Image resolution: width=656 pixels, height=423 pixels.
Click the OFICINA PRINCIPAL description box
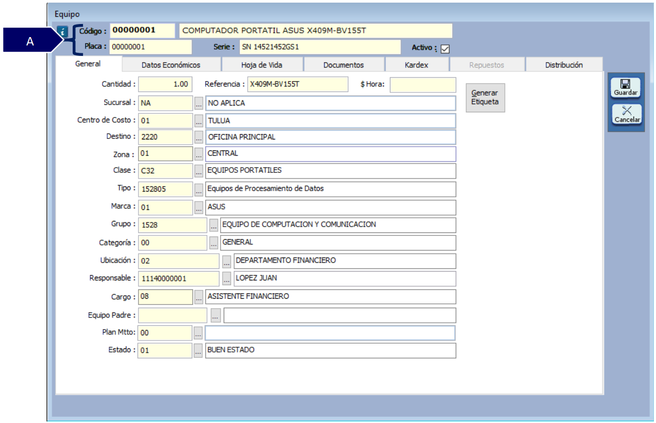[330, 138]
